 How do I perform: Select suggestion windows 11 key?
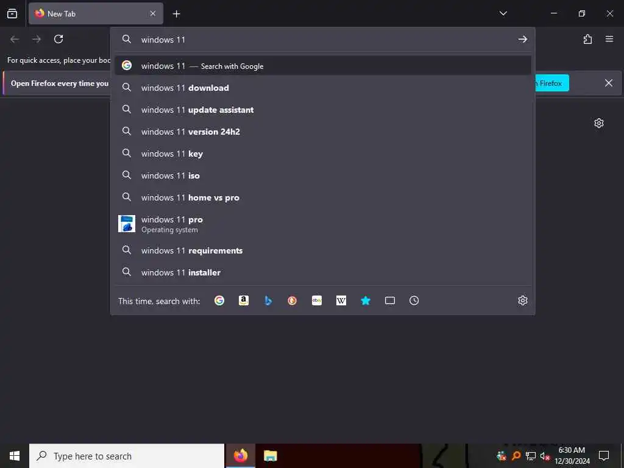[x=323, y=153]
